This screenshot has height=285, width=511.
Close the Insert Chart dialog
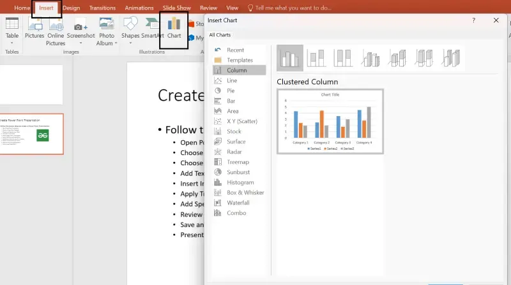pos(496,20)
